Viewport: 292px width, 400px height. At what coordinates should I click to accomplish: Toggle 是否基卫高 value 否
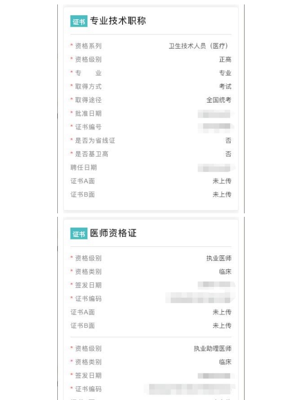click(228, 154)
